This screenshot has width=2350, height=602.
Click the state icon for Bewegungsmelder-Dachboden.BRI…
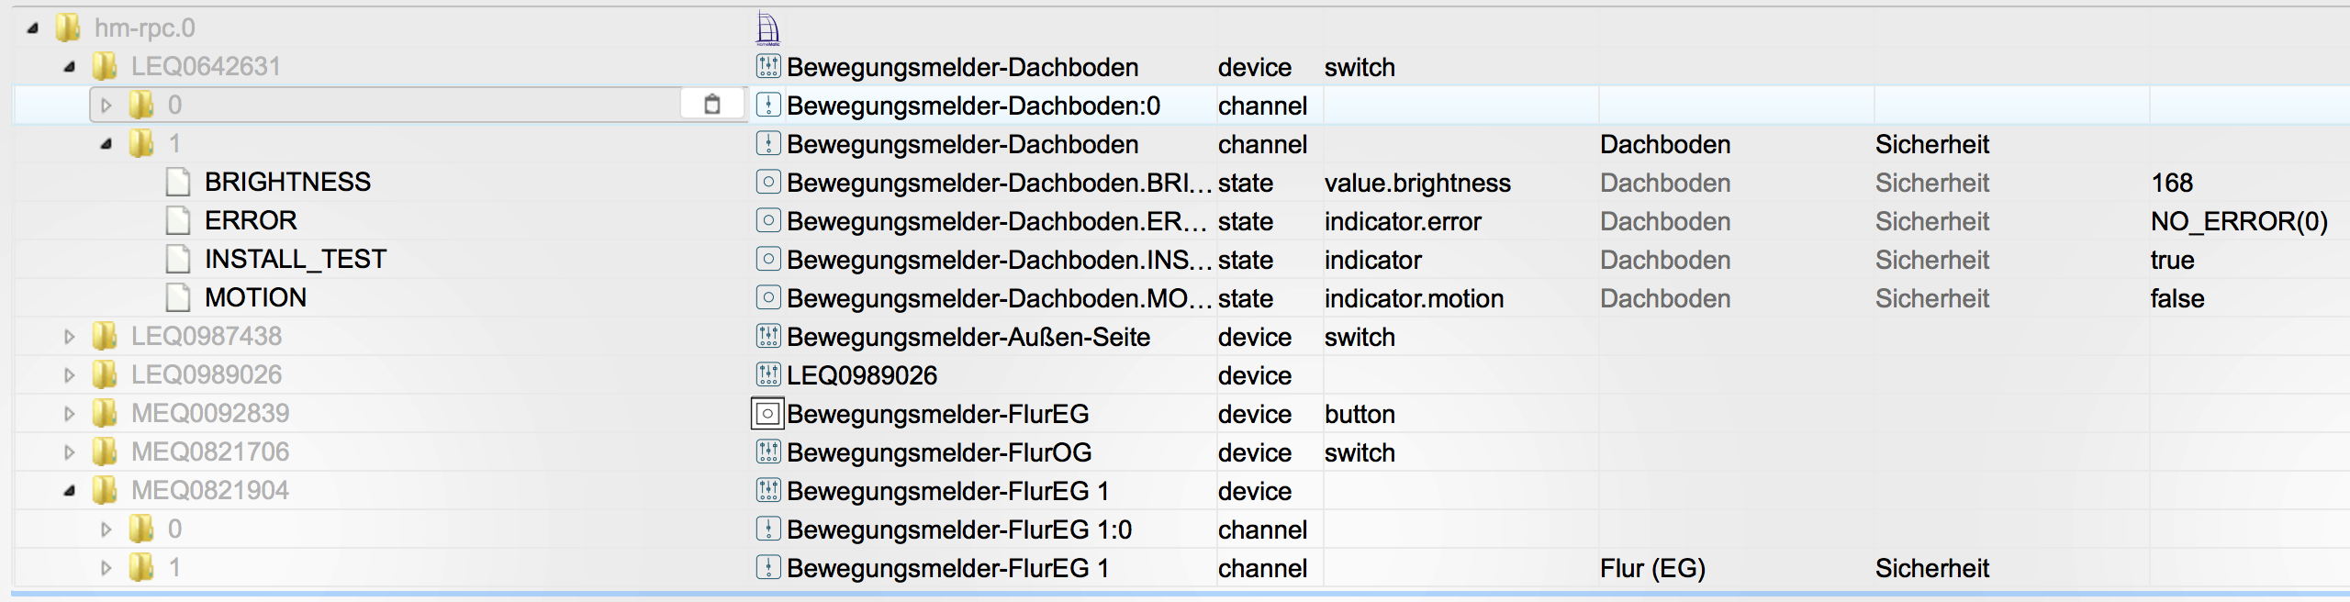pyautogui.click(x=767, y=183)
